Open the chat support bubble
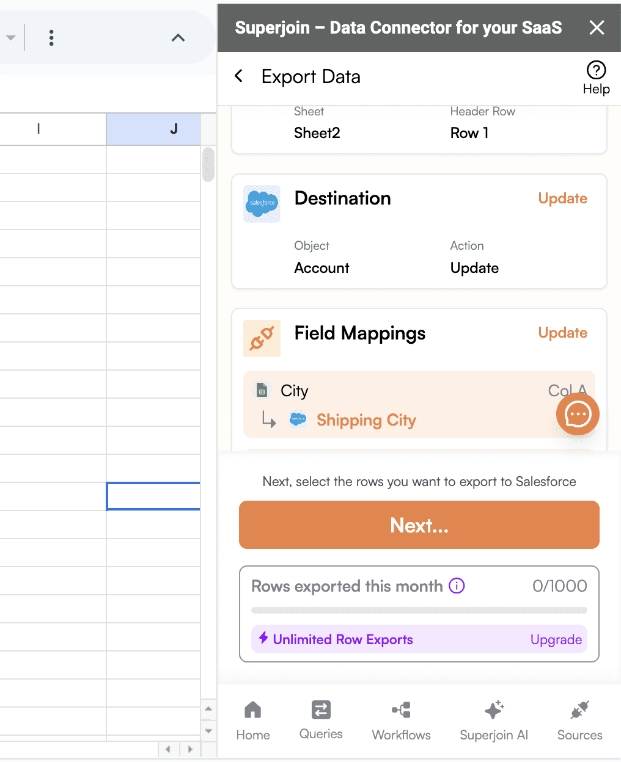 point(578,415)
